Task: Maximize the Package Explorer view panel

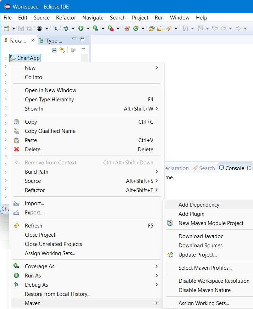Action: pyautogui.click(x=82, y=39)
